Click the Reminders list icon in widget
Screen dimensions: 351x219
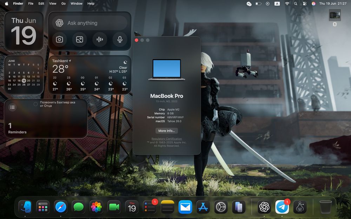[12, 108]
